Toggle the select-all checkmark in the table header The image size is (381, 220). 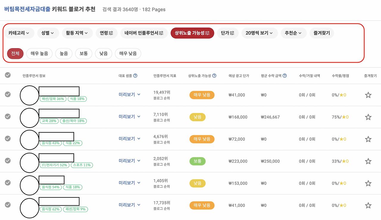[x=8, y=76]
